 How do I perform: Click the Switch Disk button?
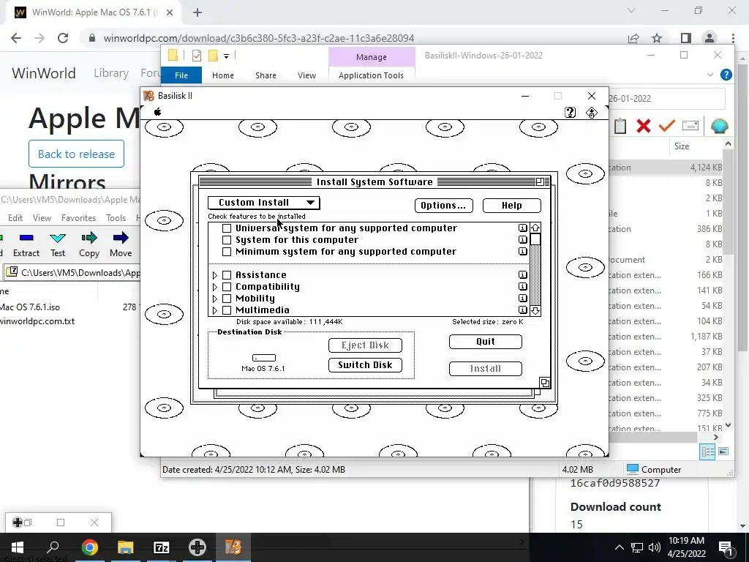pos(366,365)
